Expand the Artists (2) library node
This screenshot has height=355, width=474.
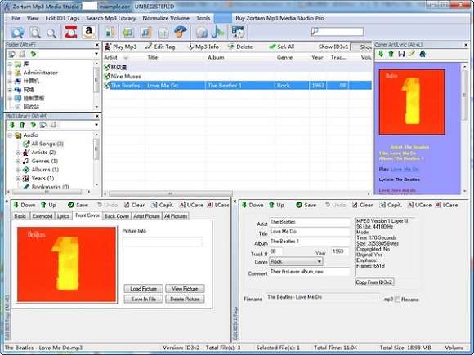click(18, 153)
